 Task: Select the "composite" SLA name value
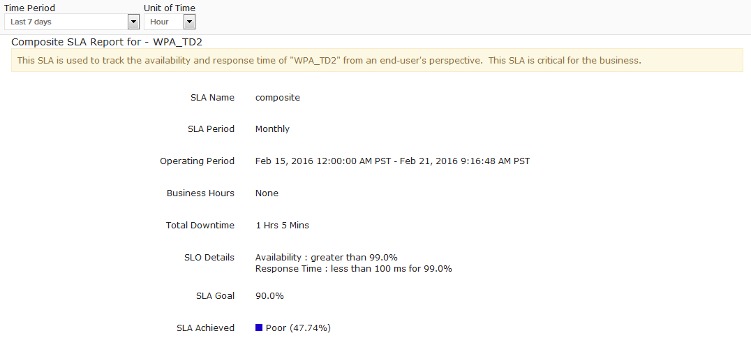(x=278, y=98)
